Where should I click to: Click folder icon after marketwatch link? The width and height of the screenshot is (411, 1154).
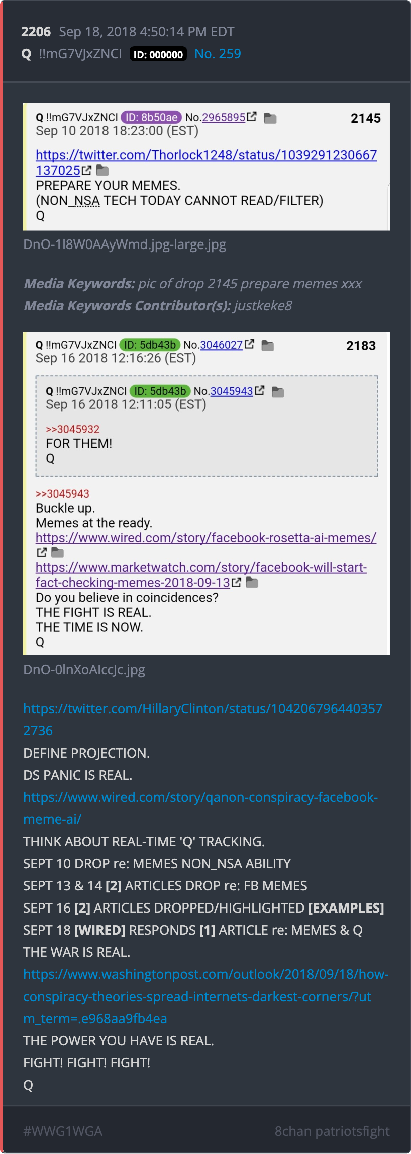252,583
